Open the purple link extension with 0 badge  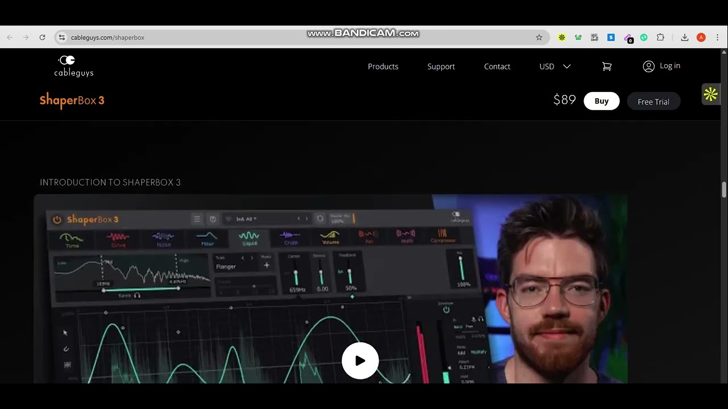[628, 38]
